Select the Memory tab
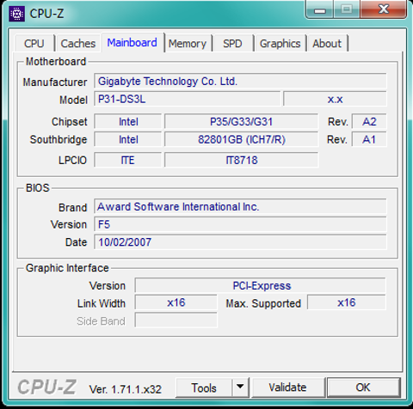The width and height of the screenshot is (413, 409). tap(188, 44)
